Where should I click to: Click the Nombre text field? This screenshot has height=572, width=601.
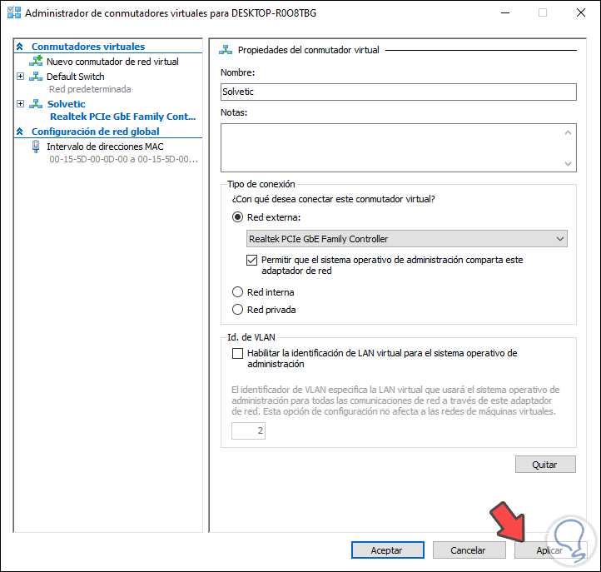point(399,92)
